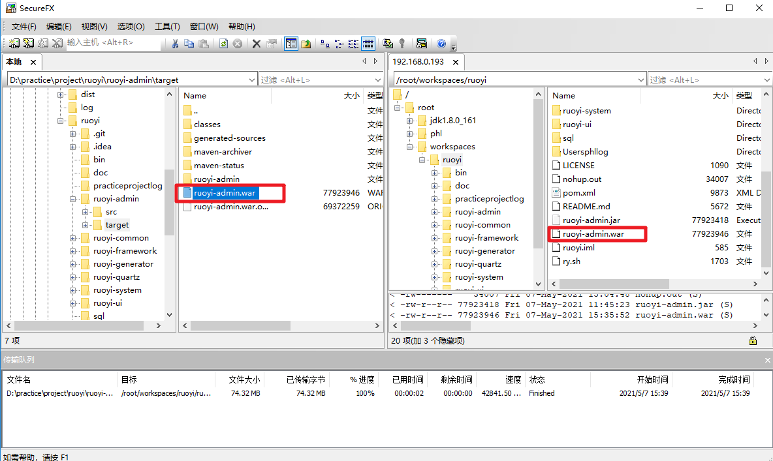773x461 pixels.
Task: Select the Finished transfer queue row
Action: coord(379,393)
